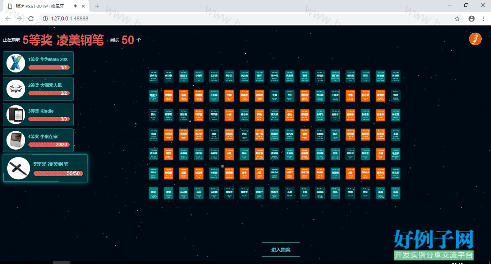Screen dimensions: 491x264
Task: Select the 刘强东 name card
Action: 229,193
